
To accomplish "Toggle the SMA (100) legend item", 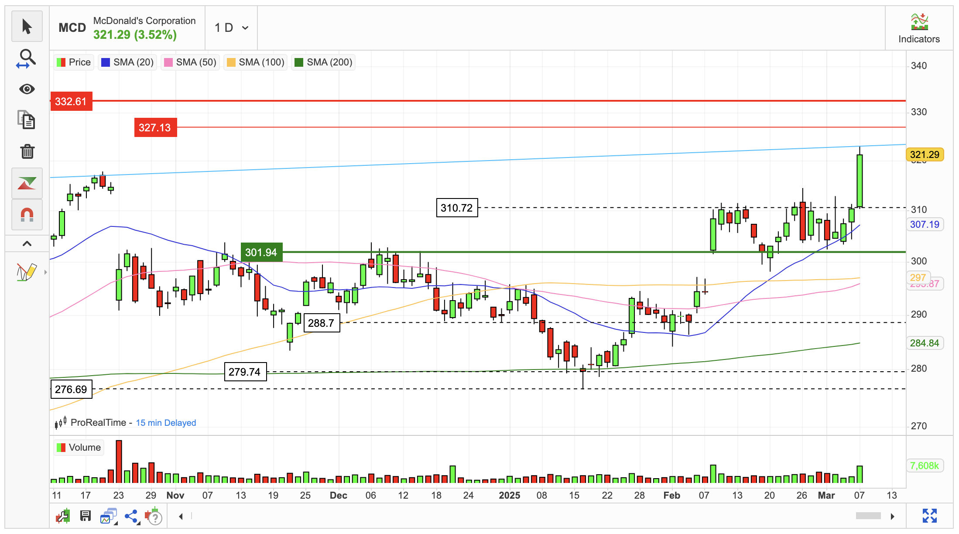I will (x=256, y=62).
